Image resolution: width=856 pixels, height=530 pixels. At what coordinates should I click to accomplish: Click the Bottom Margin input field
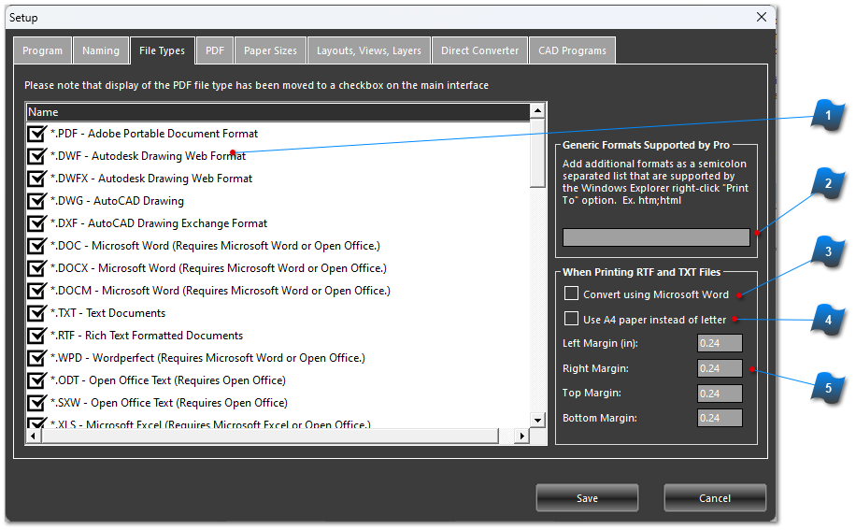720,418
